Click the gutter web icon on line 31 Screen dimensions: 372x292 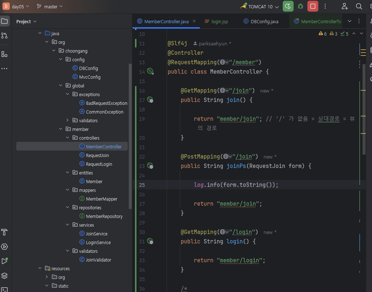(x=150, y=242)
